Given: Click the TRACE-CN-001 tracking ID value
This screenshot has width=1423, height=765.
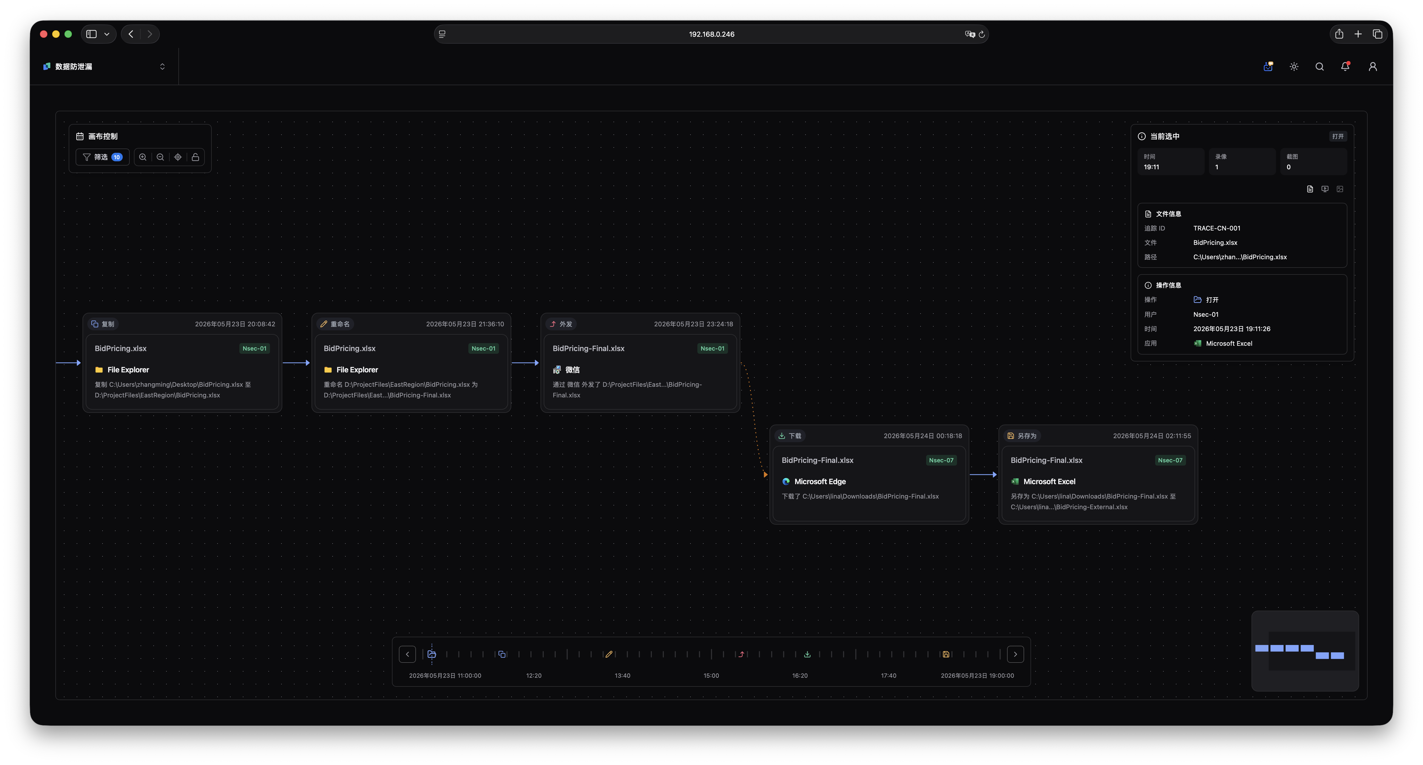Looking at the screenshot, I should pyautogui.click(x=1216, y=228).
